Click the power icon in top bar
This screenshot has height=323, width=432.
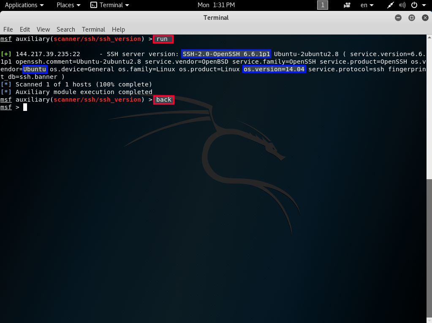point(414,5)
